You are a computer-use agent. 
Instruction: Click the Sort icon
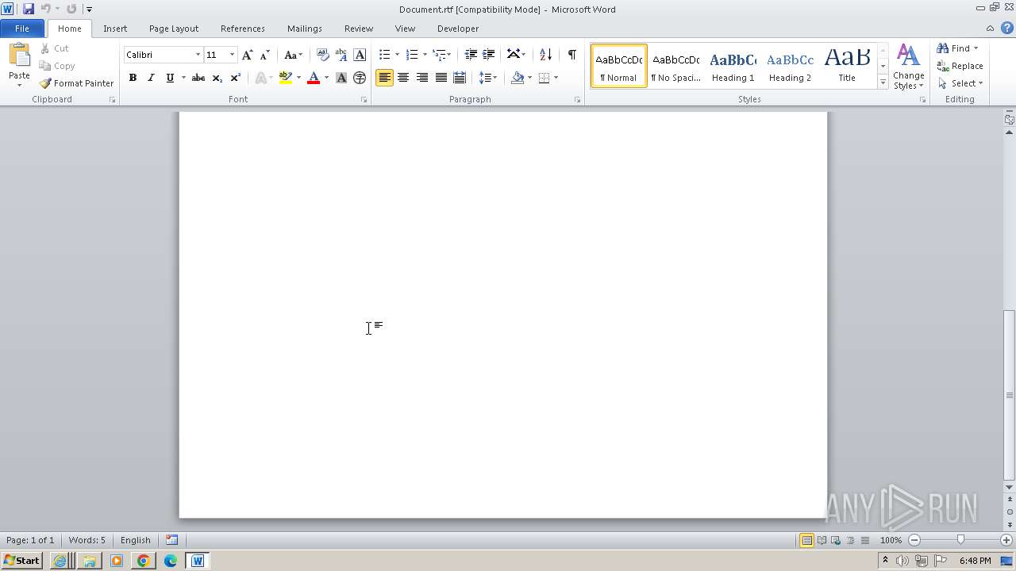(x=545, y=55)
